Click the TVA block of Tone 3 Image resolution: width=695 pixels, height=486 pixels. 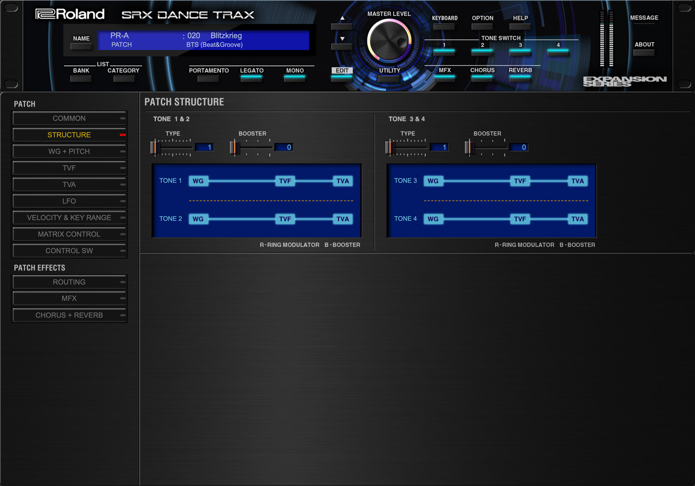pyautogui.click(x=577, y=181)
